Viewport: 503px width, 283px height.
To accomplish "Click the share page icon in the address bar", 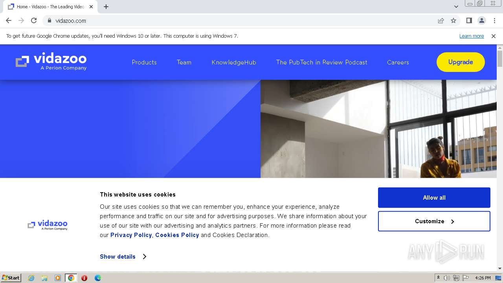I will click(x=441, y=20).
